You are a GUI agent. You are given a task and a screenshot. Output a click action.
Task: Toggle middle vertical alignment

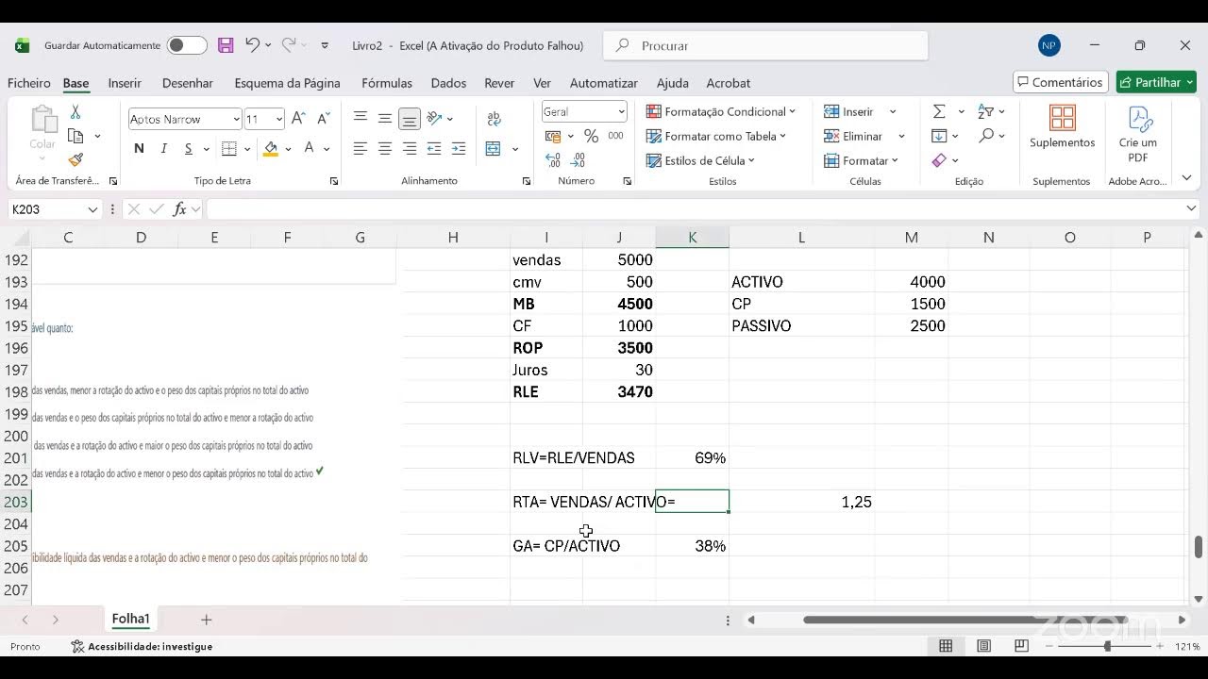pyautogui.click(x=385, y=119)
